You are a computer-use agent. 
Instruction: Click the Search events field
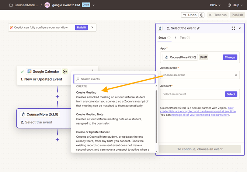[x=115, y=79]
